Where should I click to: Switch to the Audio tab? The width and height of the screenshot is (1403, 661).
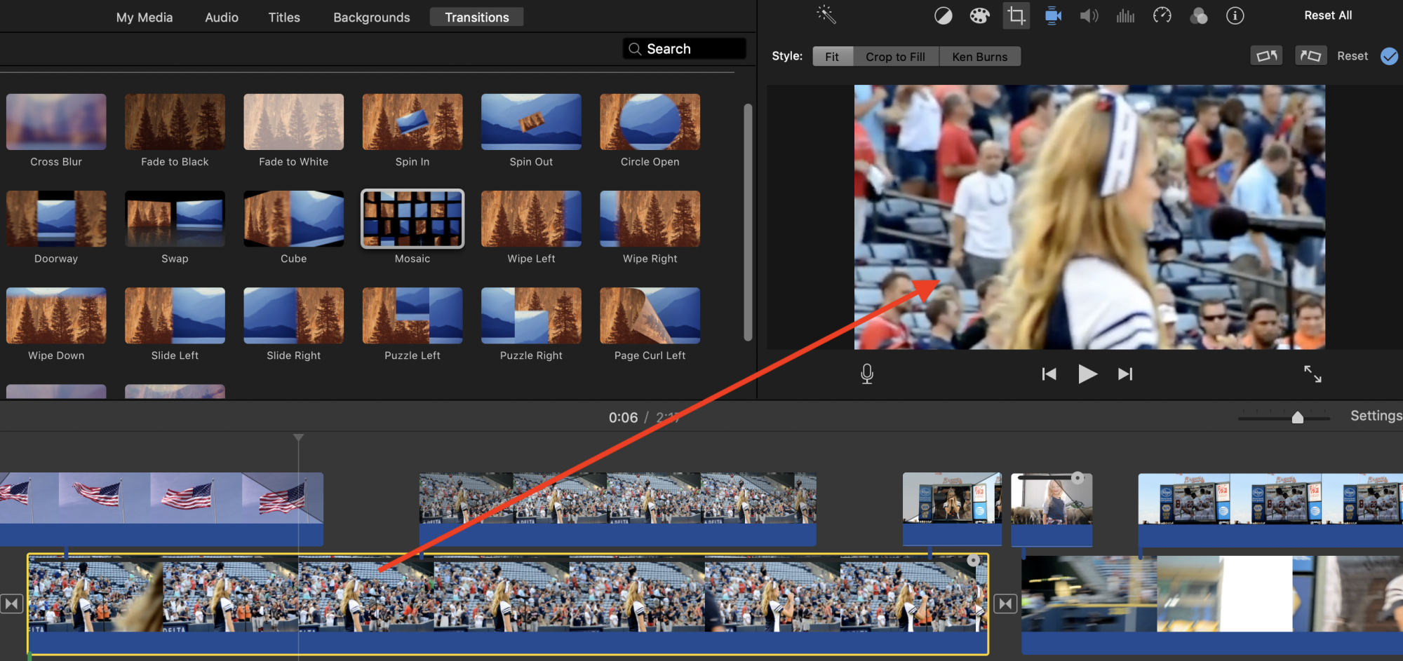(x=222, y=18)
